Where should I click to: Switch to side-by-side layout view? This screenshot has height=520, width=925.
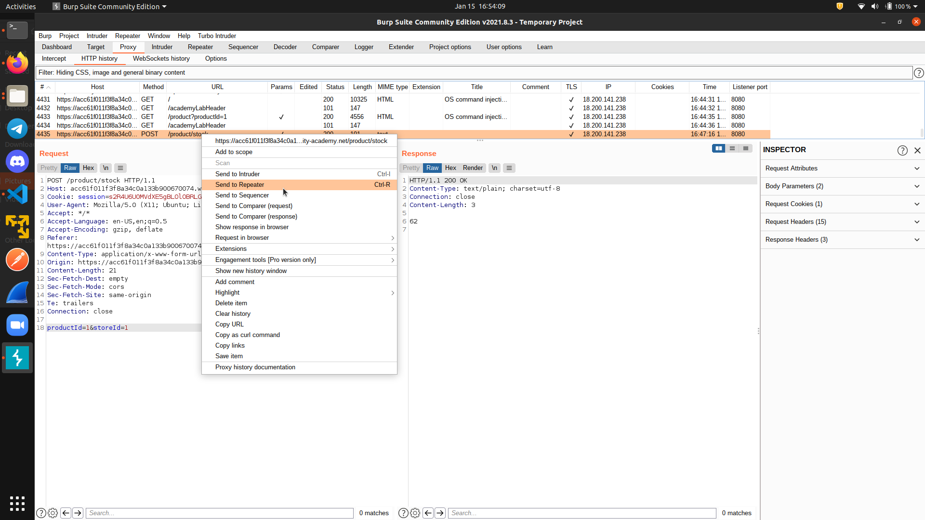(x=718, y=148)
